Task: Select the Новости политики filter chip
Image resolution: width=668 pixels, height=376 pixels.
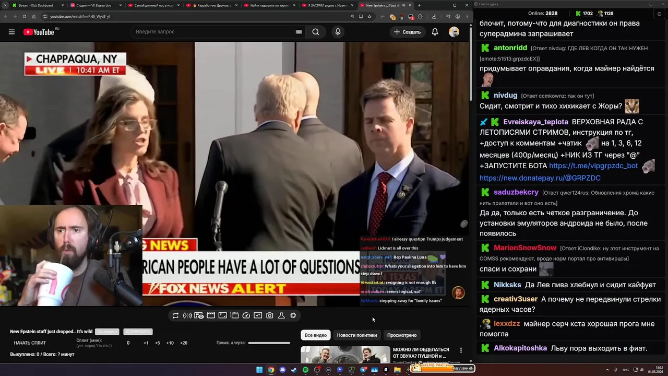Action: click(x=357, y=335)
